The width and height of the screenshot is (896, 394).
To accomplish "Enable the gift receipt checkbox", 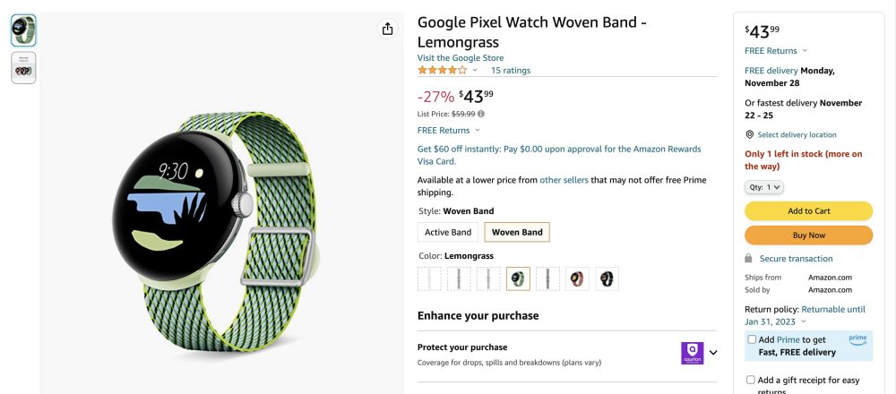I will pos(752,380).
